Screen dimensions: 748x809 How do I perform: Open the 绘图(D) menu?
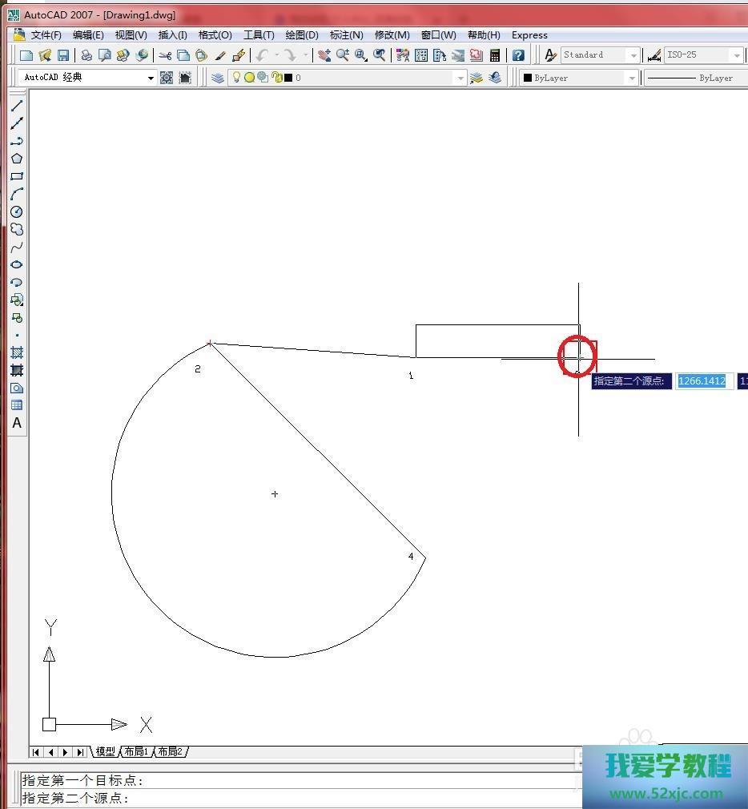coord(302,35)
